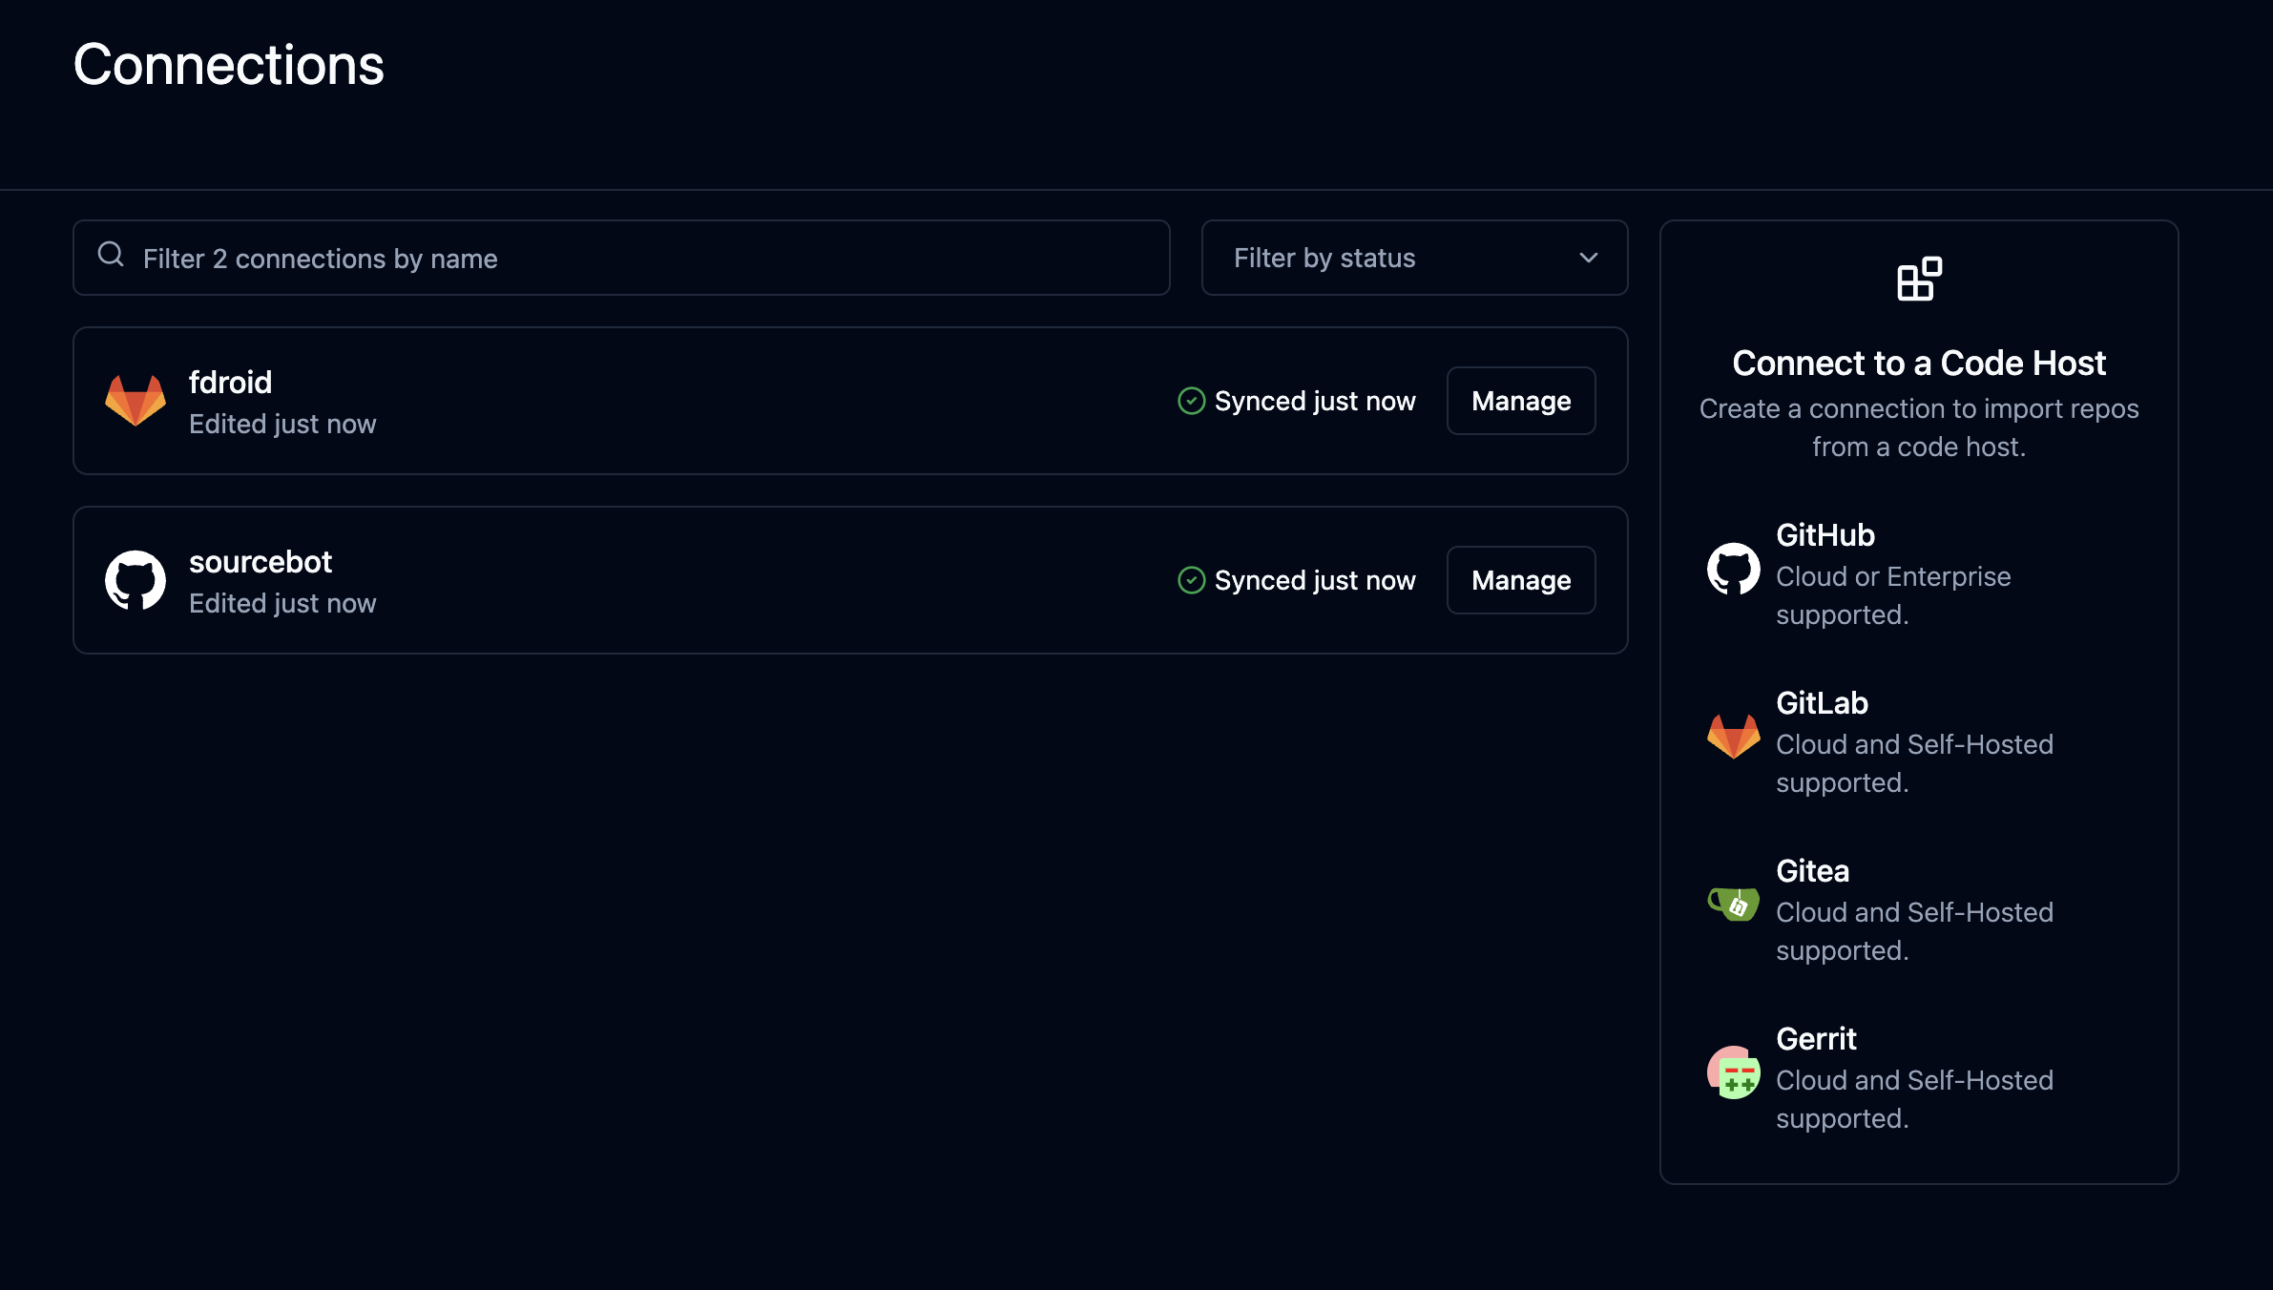Open the sourcebot connection name
This screenshot has height=1290, width=2273.
pos(260,562)
